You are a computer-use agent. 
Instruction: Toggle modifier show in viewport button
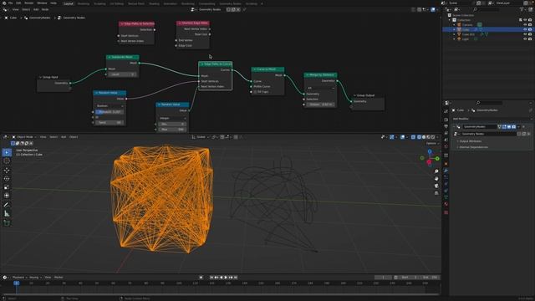click(509, 126)
